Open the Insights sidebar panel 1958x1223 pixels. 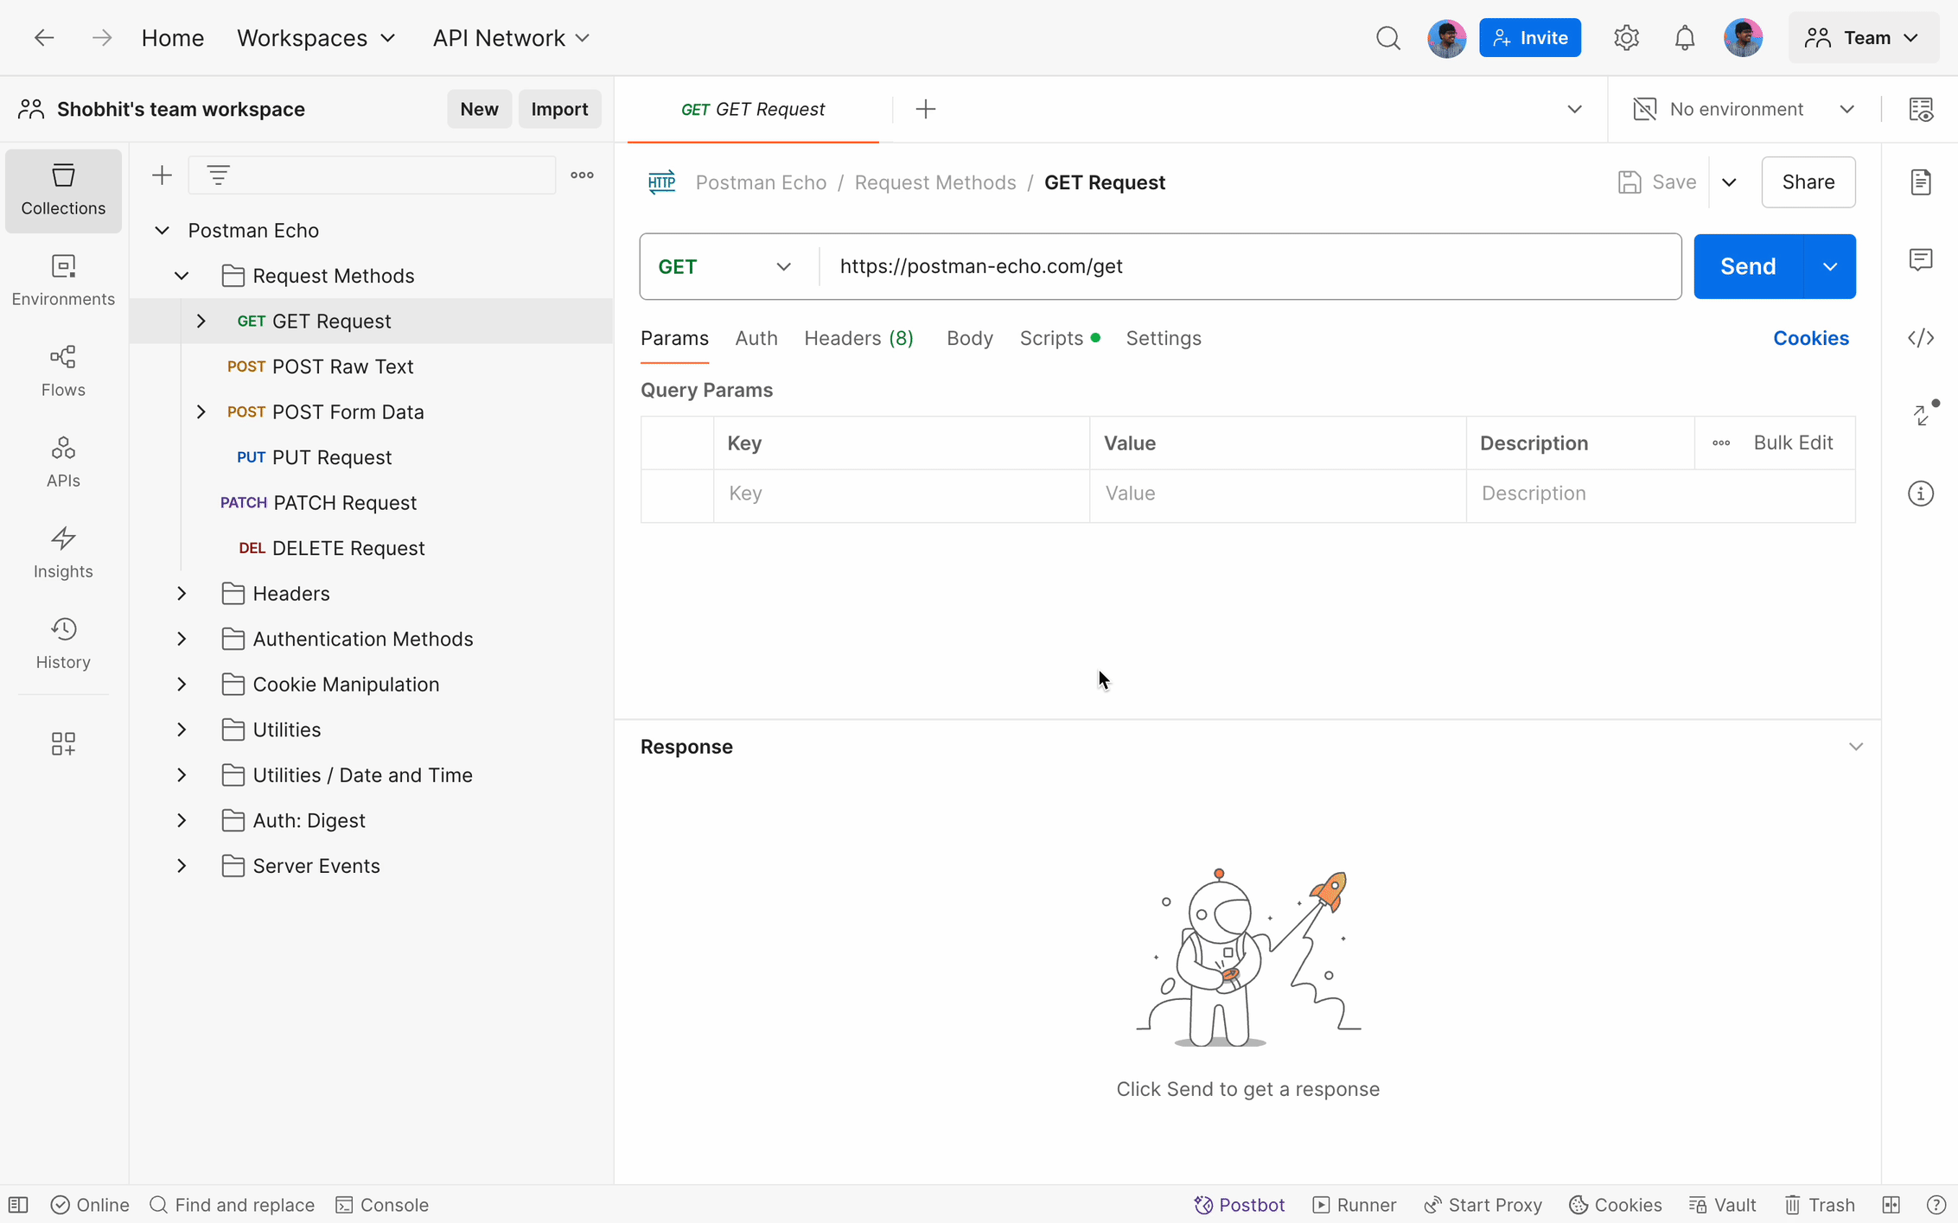[62, 551]
